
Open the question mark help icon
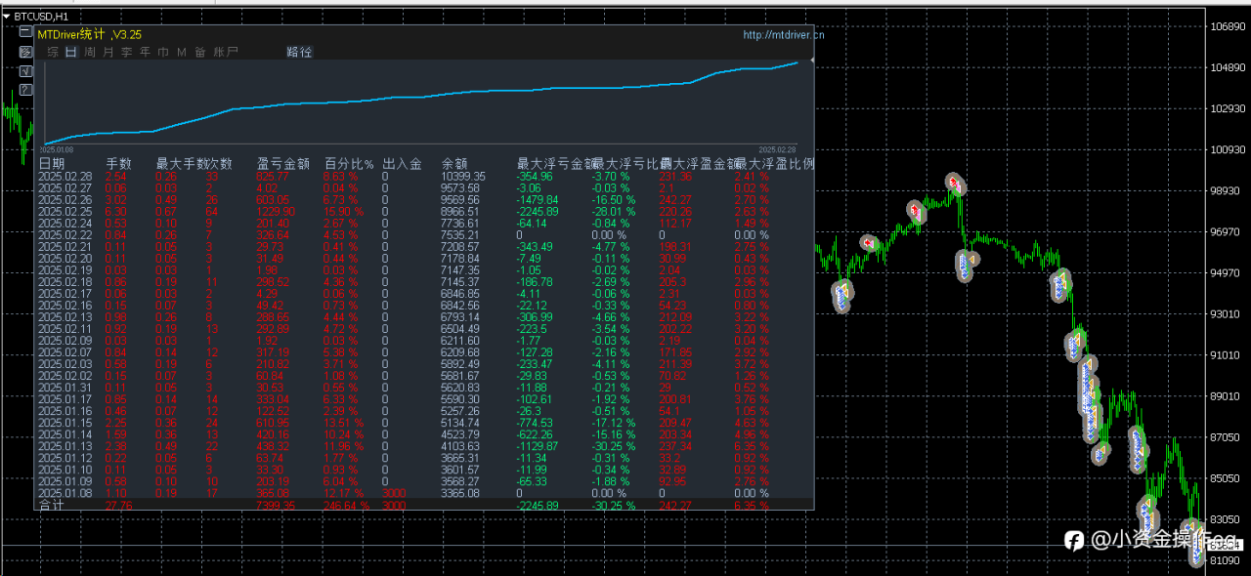[x=25, y=89]
